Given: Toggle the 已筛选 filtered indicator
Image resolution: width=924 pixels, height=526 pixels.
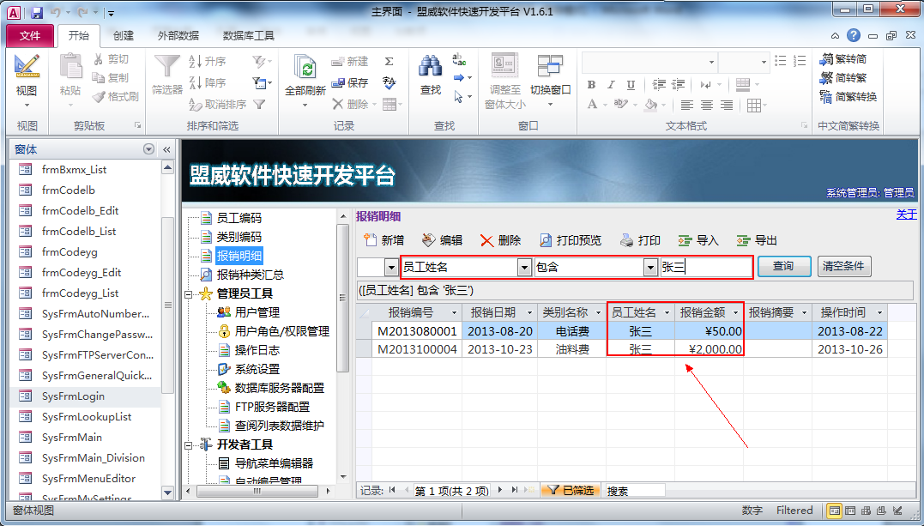Looking at the screenshot, I should point(570,490).
